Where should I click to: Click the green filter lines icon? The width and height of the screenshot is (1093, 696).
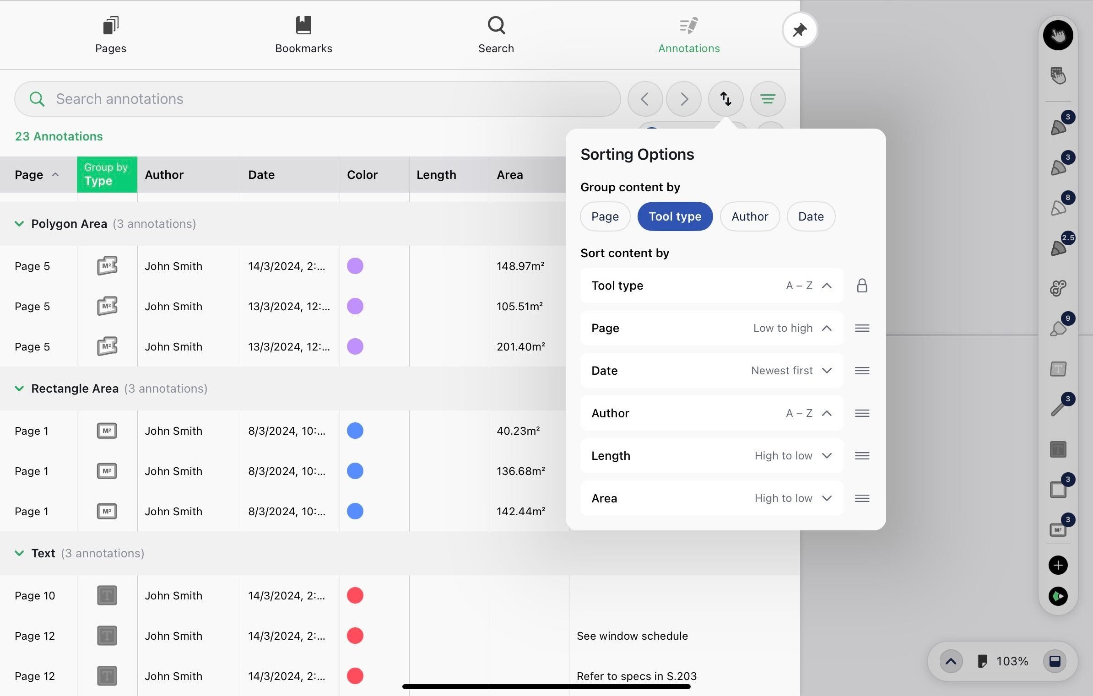768,99
